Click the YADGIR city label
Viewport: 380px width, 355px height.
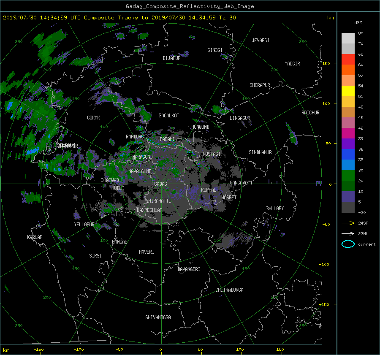(x=292, y=64)
